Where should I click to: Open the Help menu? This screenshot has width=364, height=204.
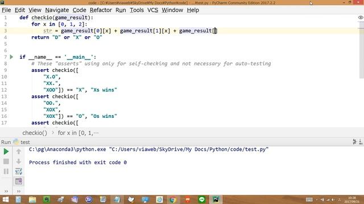tap(193, 10)
